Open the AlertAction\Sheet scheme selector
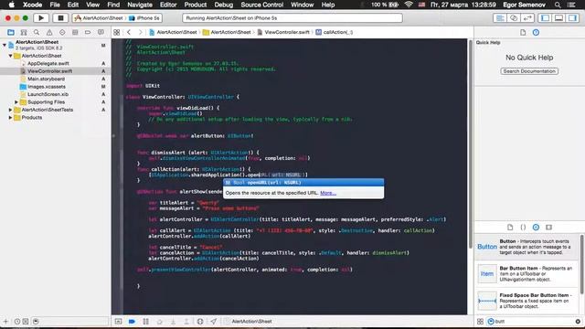The image size is (585, 329). [x=99, y=18]
